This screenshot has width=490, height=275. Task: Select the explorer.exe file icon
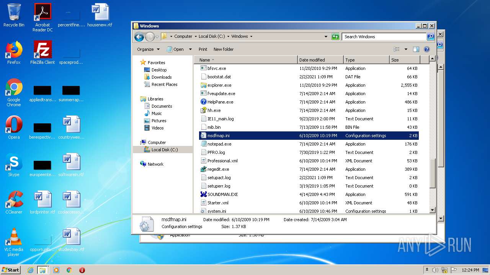204,85
